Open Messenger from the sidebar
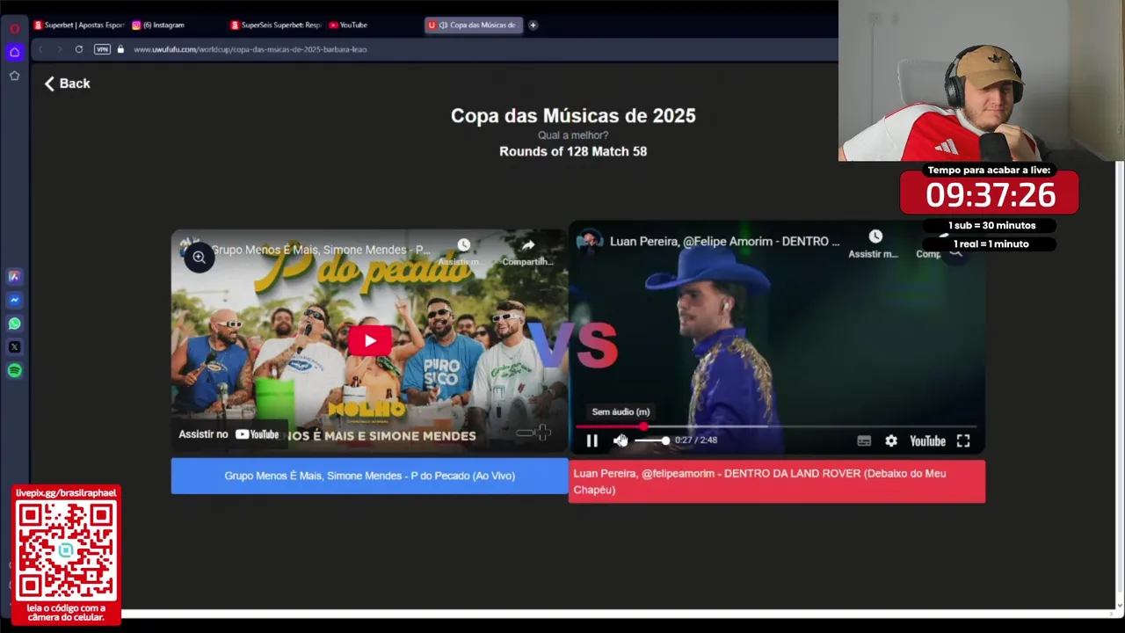 pos(14,300)
